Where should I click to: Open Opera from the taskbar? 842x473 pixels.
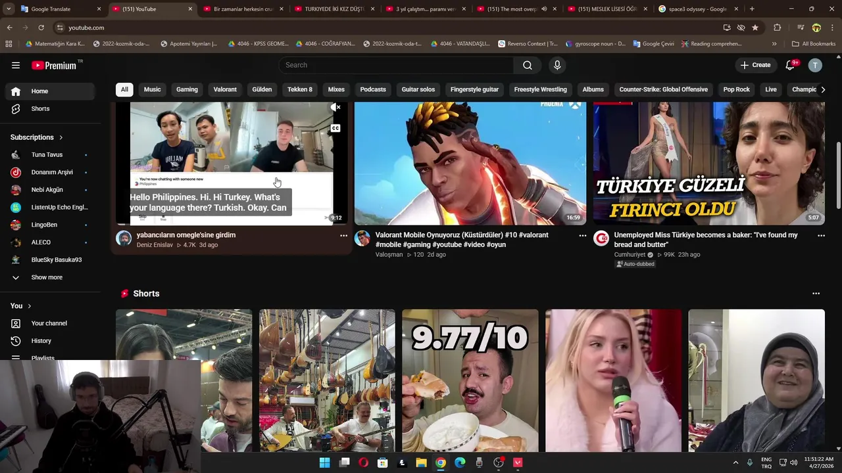pos(363,462)
